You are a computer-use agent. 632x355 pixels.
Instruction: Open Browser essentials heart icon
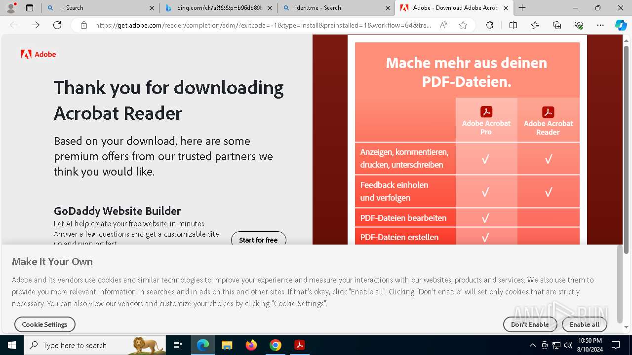click(579, 25)
